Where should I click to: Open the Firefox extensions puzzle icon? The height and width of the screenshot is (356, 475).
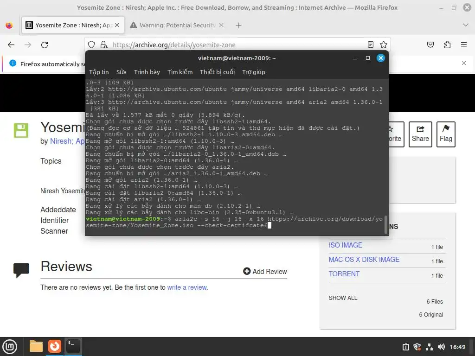pyautogui.click(x=447, y=45)
